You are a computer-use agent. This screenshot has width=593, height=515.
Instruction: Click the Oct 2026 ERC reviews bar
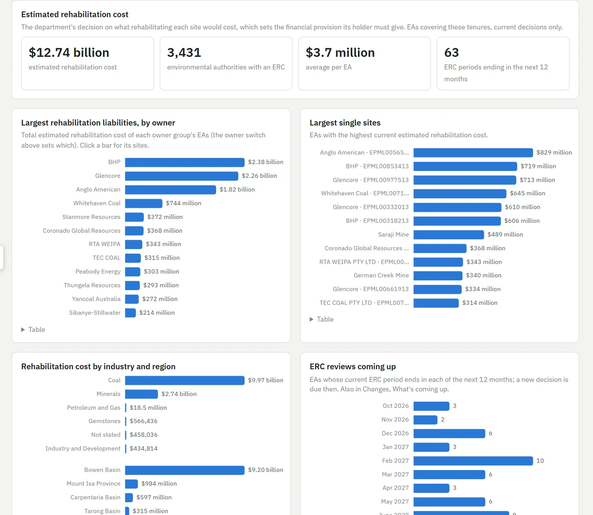pyautogui.click(x=432, y=406)
